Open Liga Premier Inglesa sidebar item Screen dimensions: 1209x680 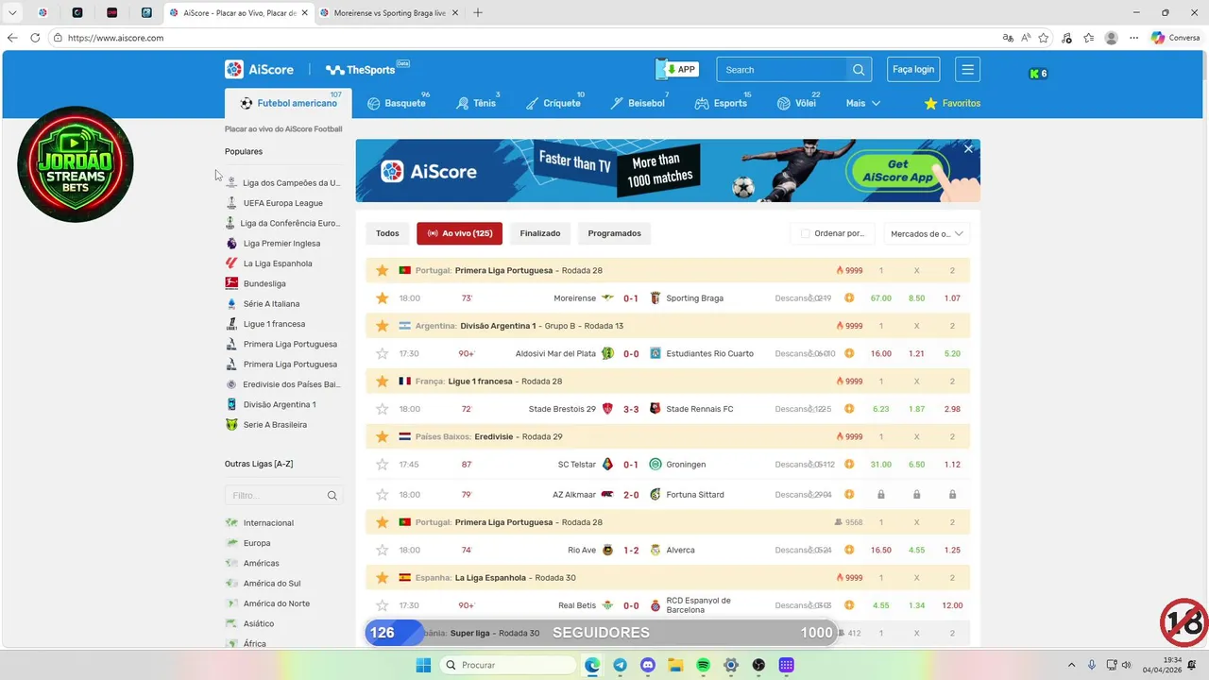coord(273,244)
